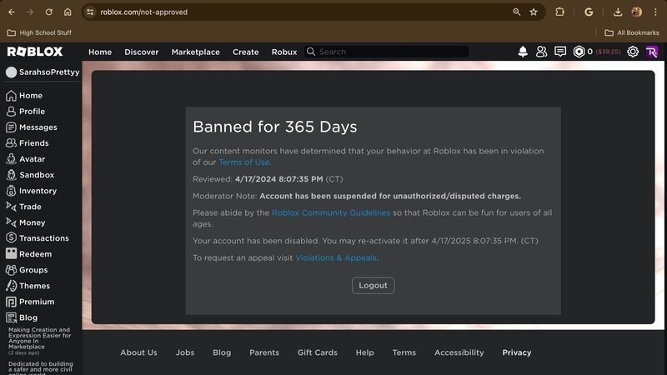Image resolution: width=667 pixels, height=375 pixels.
Task: Open Themes in the sidebar
Action: click(x=28, y=286)
